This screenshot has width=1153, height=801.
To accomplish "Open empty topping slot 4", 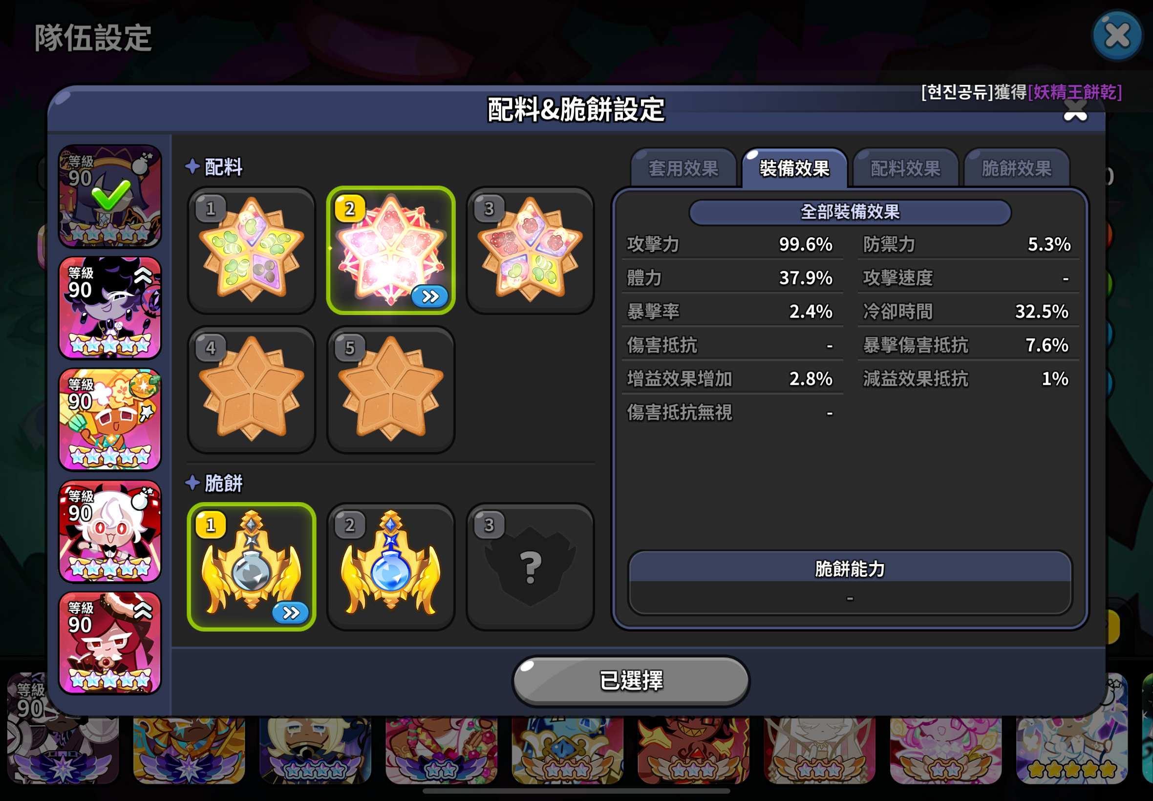I will click(252, 390).
